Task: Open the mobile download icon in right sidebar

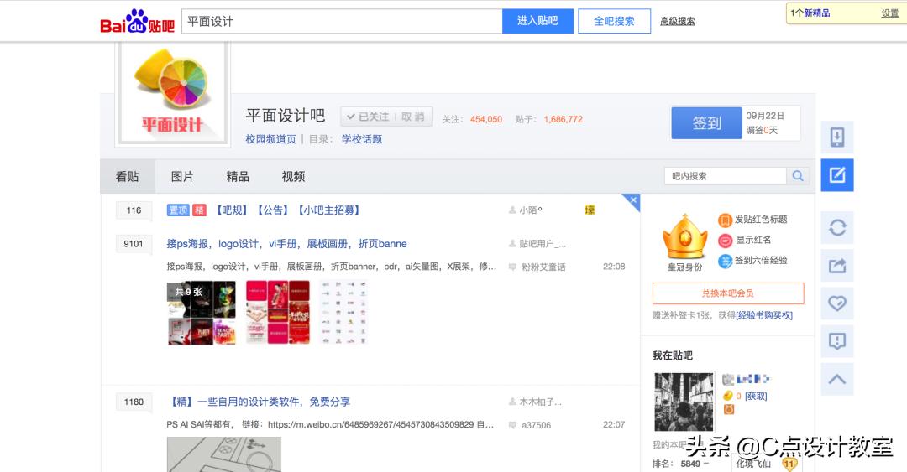Action: (x=837, y=137)
